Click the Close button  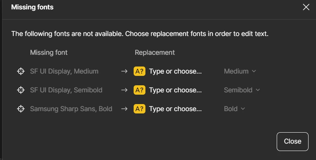293,141
